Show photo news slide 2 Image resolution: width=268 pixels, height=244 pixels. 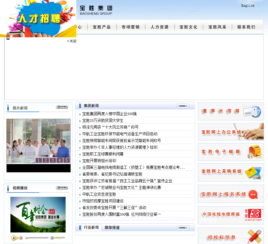(x=46, y=160)
